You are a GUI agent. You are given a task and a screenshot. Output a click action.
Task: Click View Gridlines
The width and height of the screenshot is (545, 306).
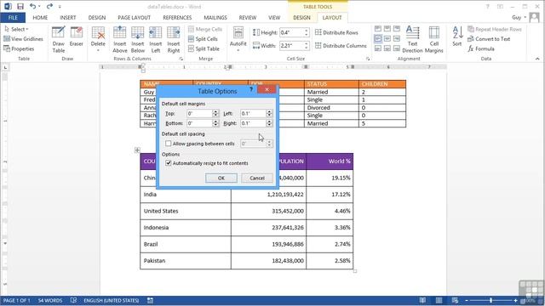[x=23, y=39]
